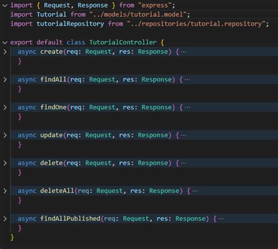Click the default keyword

click(49, 42)
